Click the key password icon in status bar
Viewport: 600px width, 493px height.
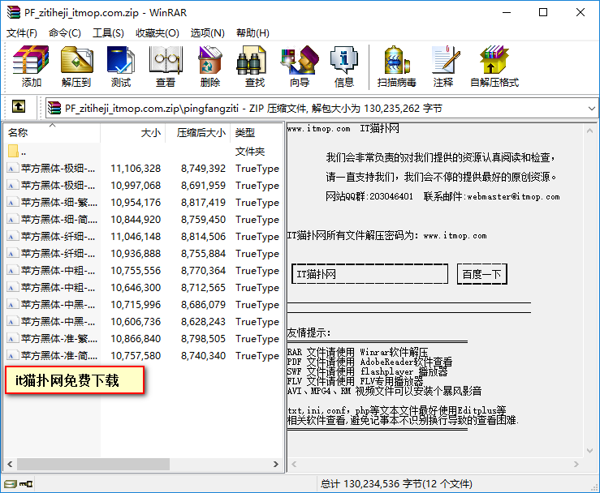pos(26,484)
